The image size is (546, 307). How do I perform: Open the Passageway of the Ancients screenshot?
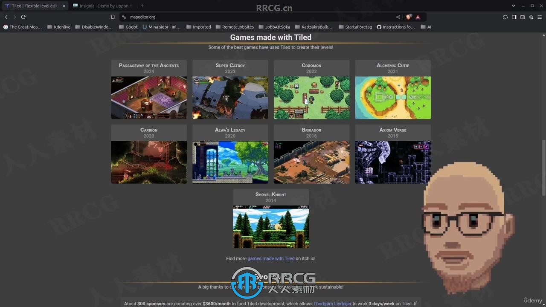coord(149,98)
